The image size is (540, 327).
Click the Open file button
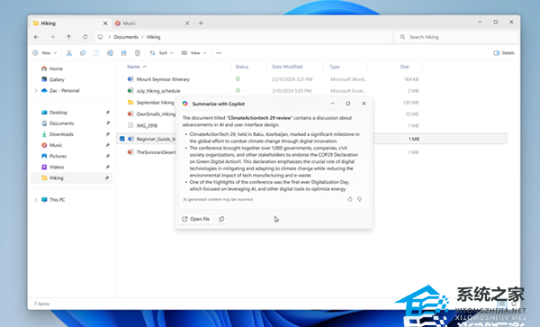[195, 219]
